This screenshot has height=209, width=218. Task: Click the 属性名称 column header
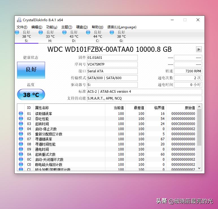pos(69,108)
